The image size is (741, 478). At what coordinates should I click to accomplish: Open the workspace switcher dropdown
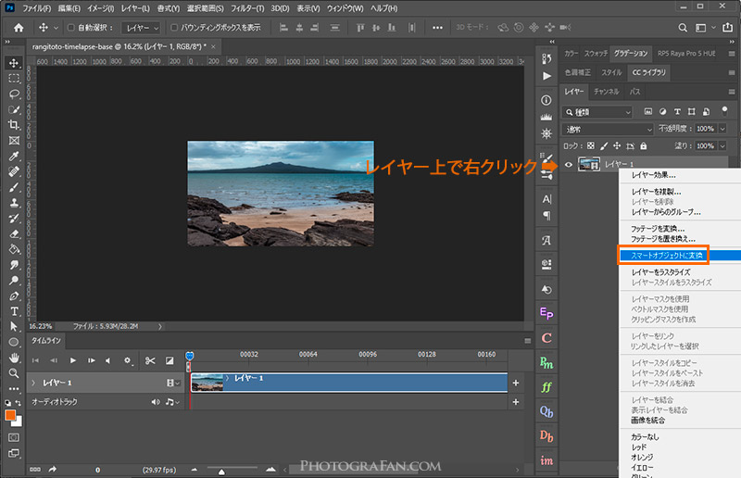(704, 28)
